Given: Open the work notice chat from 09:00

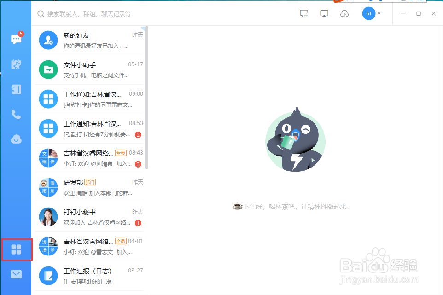Looking at the screenshot, I should click(89, 99).
